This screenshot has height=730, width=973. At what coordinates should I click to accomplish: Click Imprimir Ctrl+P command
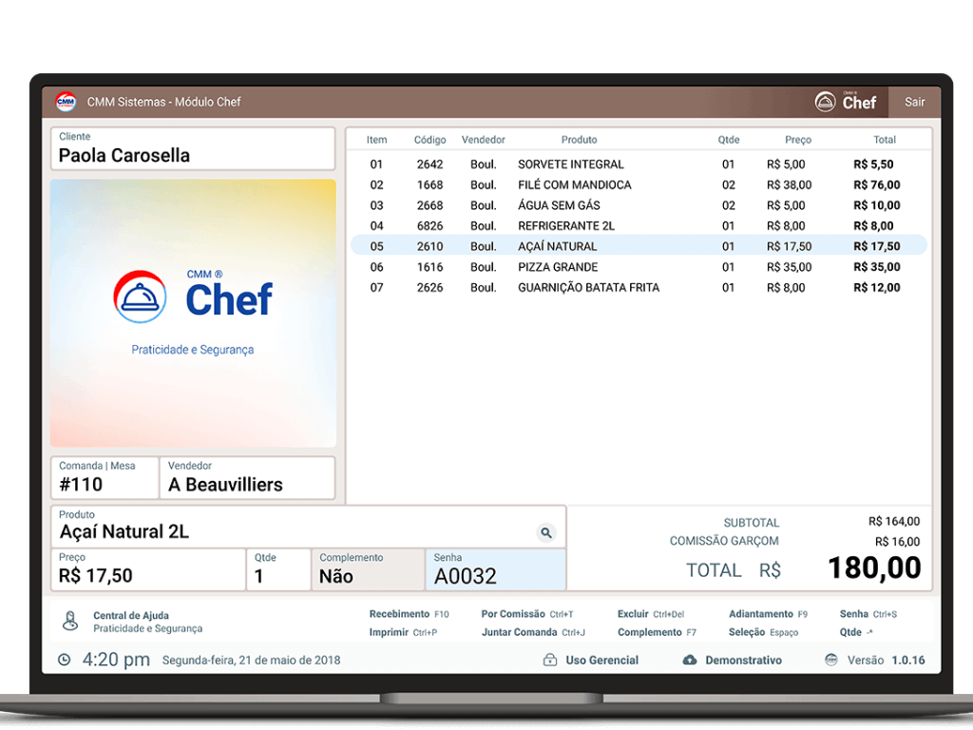click(x=403, y=632)
